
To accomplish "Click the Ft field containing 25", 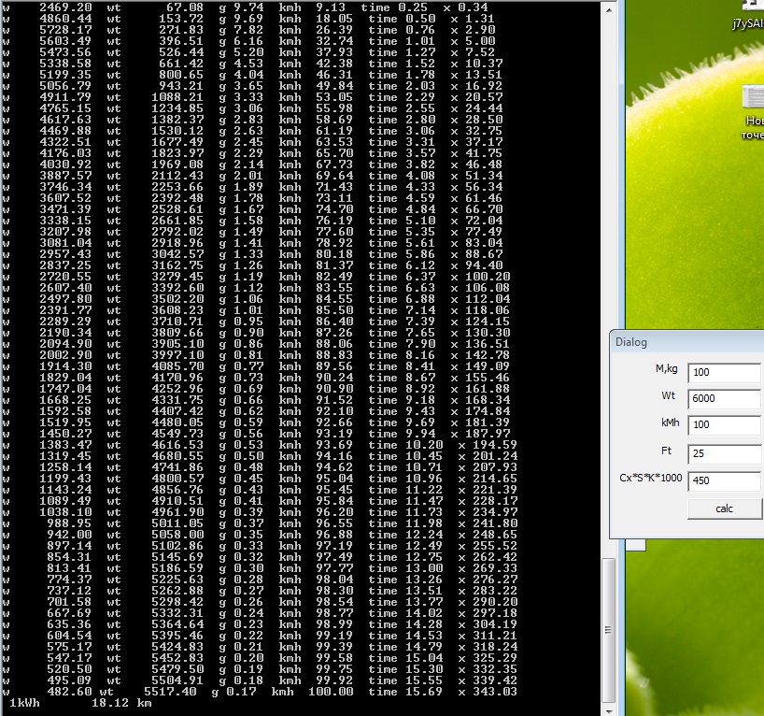I will 725,454.
